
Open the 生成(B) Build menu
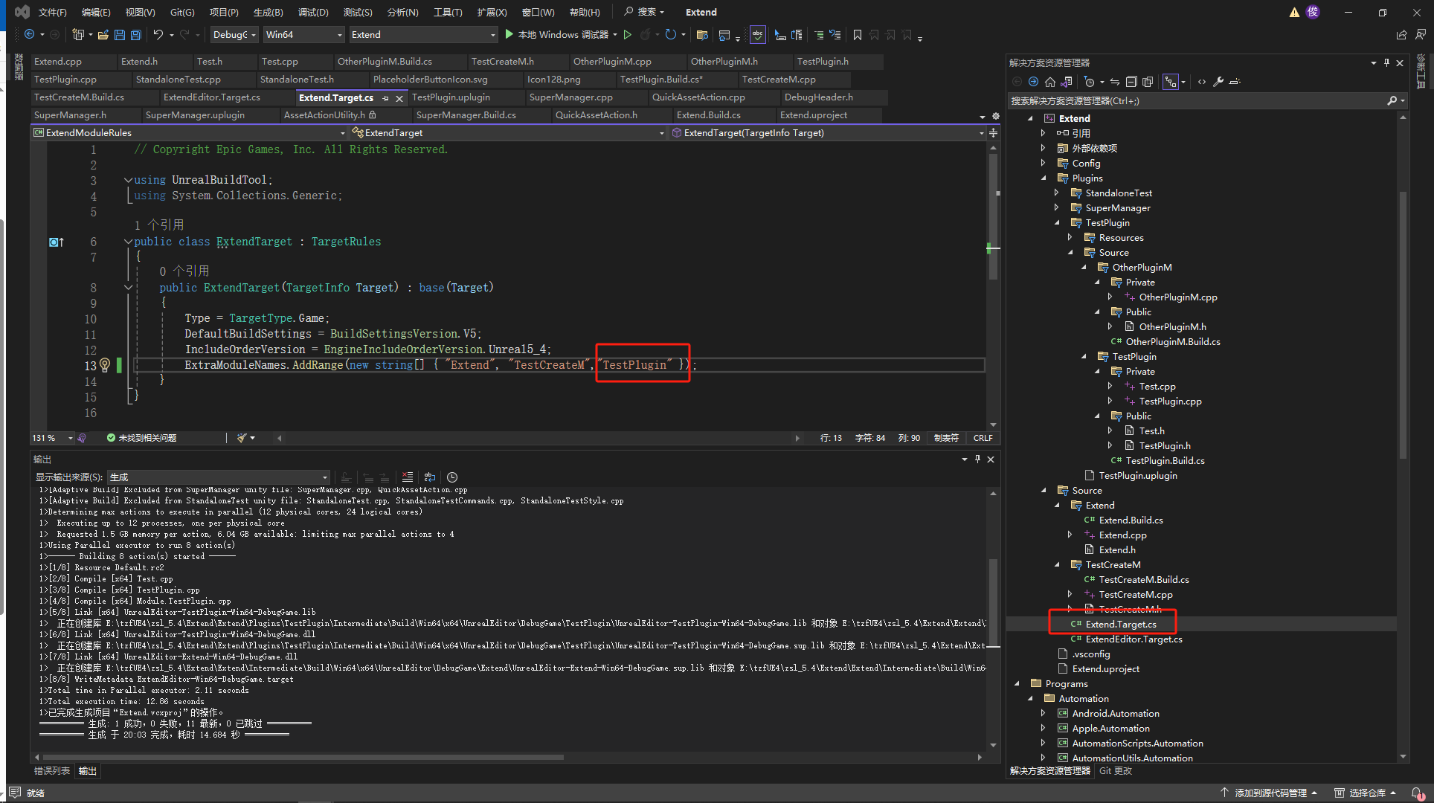coord(268,12)
